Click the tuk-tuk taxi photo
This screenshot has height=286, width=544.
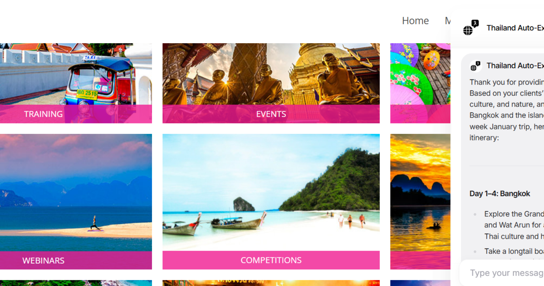[76, 74]
